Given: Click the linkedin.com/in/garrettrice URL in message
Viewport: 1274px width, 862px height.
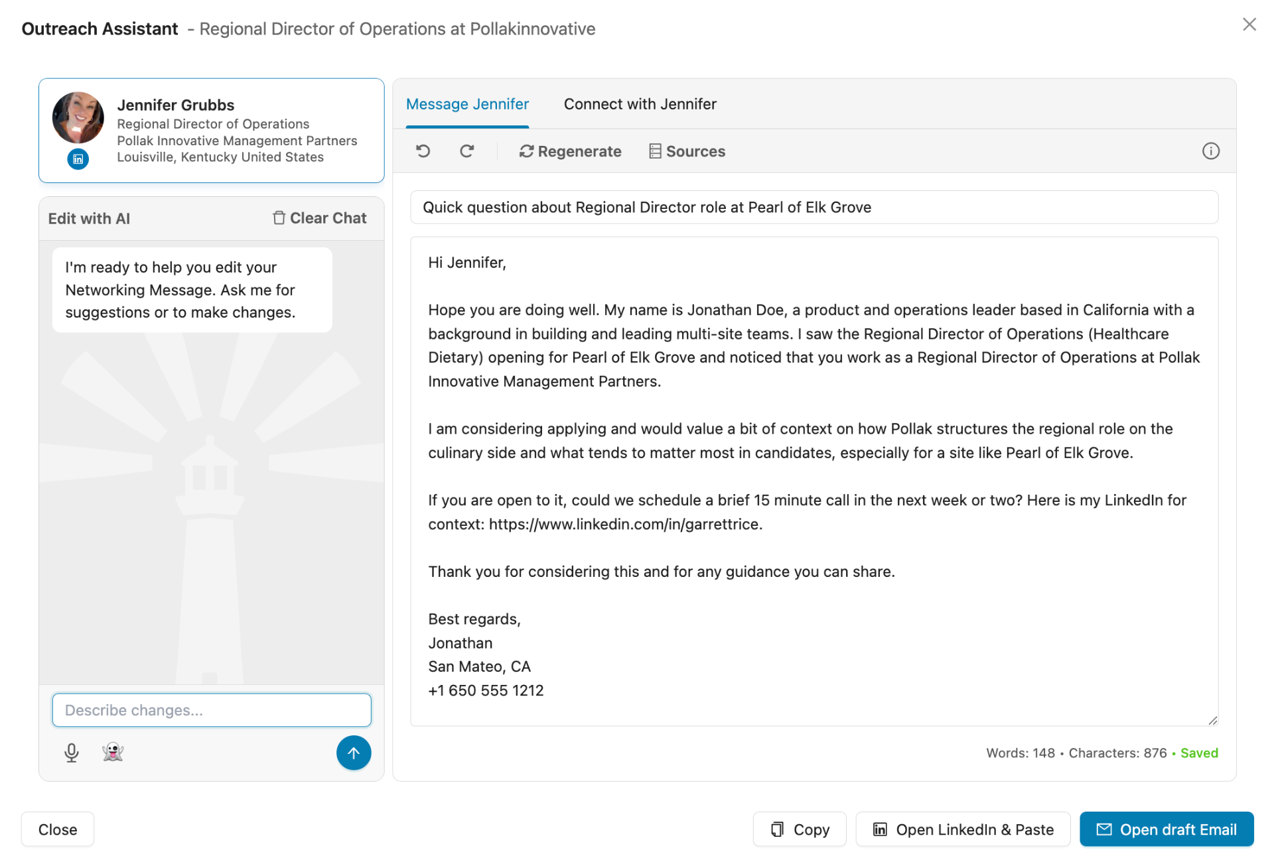Looking at the screenshot, I should point(624,524).
